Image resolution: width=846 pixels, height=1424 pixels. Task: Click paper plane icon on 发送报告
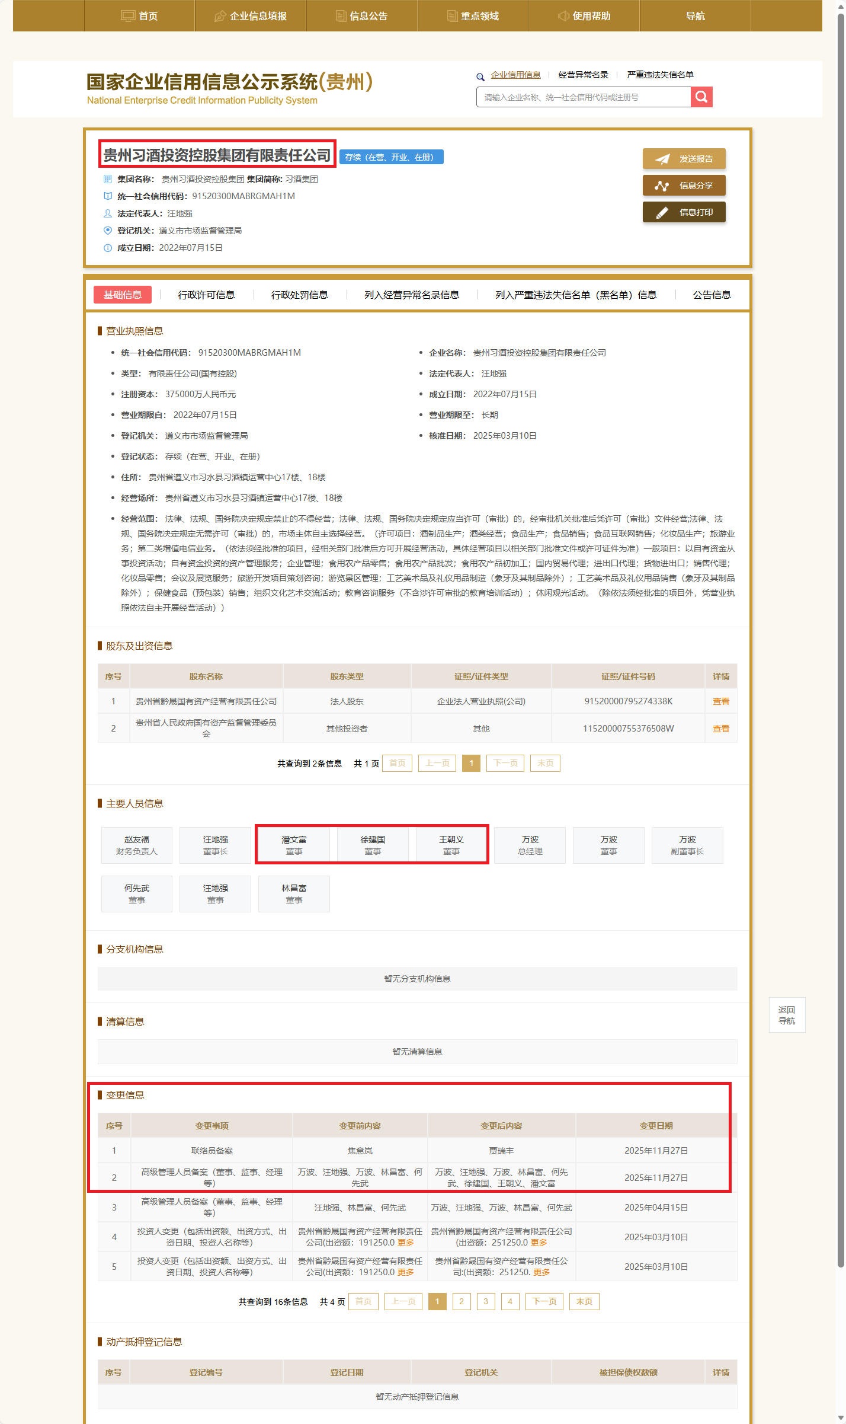[x=662, y=159]
